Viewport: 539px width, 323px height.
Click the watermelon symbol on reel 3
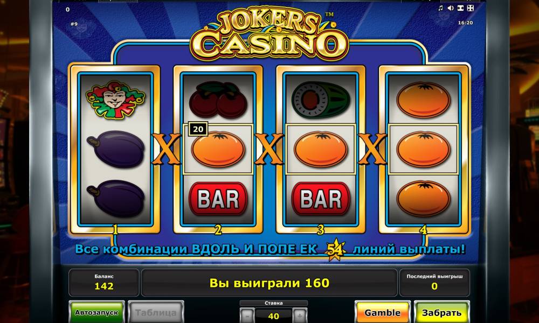320,100
